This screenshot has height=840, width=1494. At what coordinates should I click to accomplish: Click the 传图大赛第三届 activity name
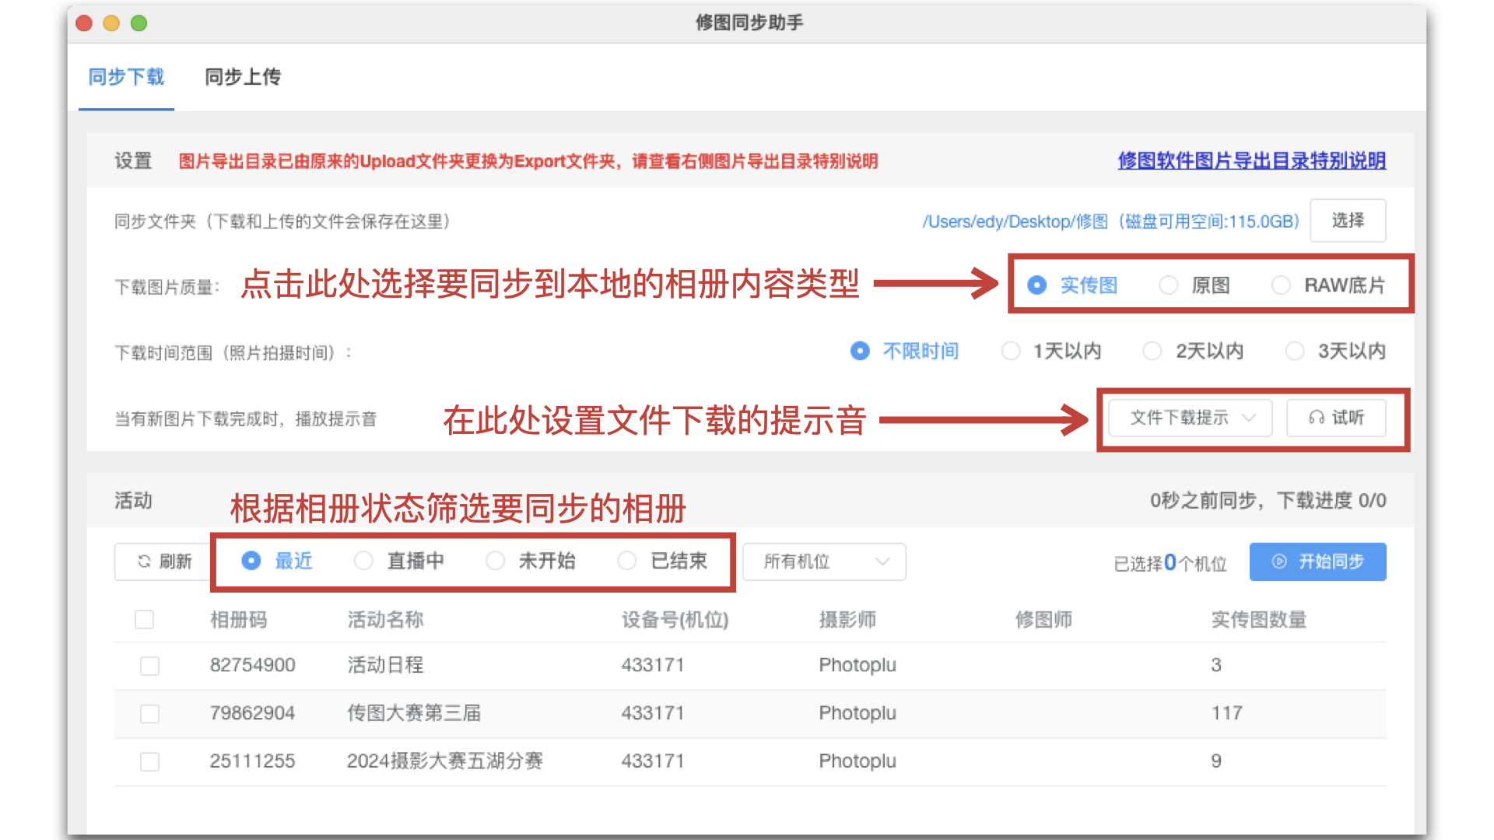pos(414,713)
